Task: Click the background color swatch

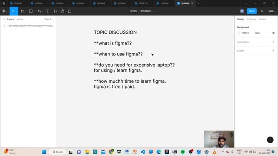Action: point(238,33)
